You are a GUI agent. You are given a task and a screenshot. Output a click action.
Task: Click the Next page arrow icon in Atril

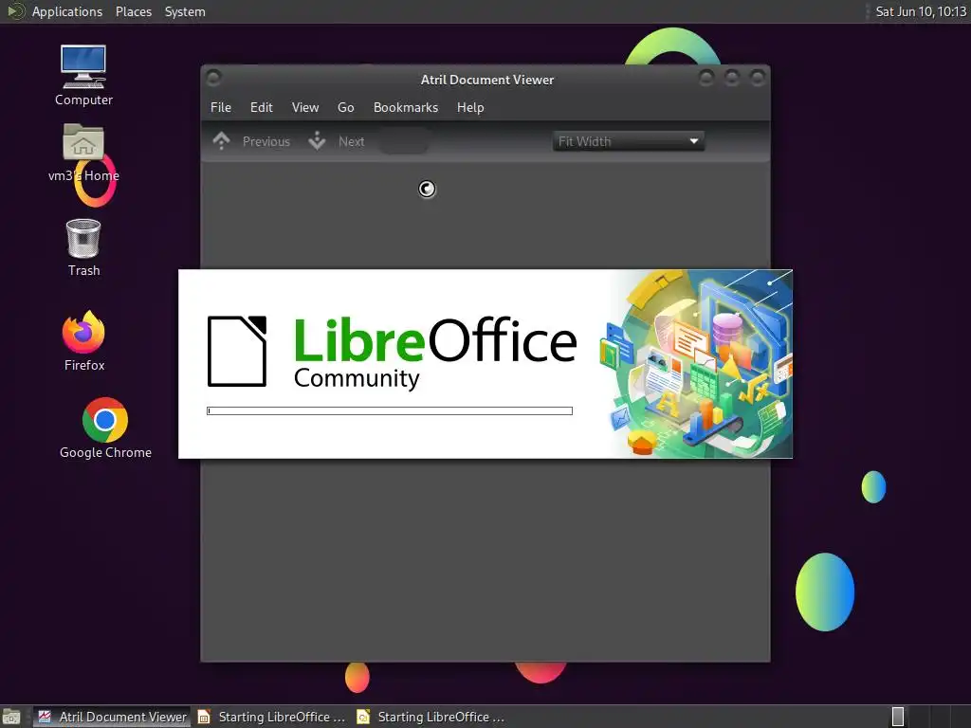[317, 141]
